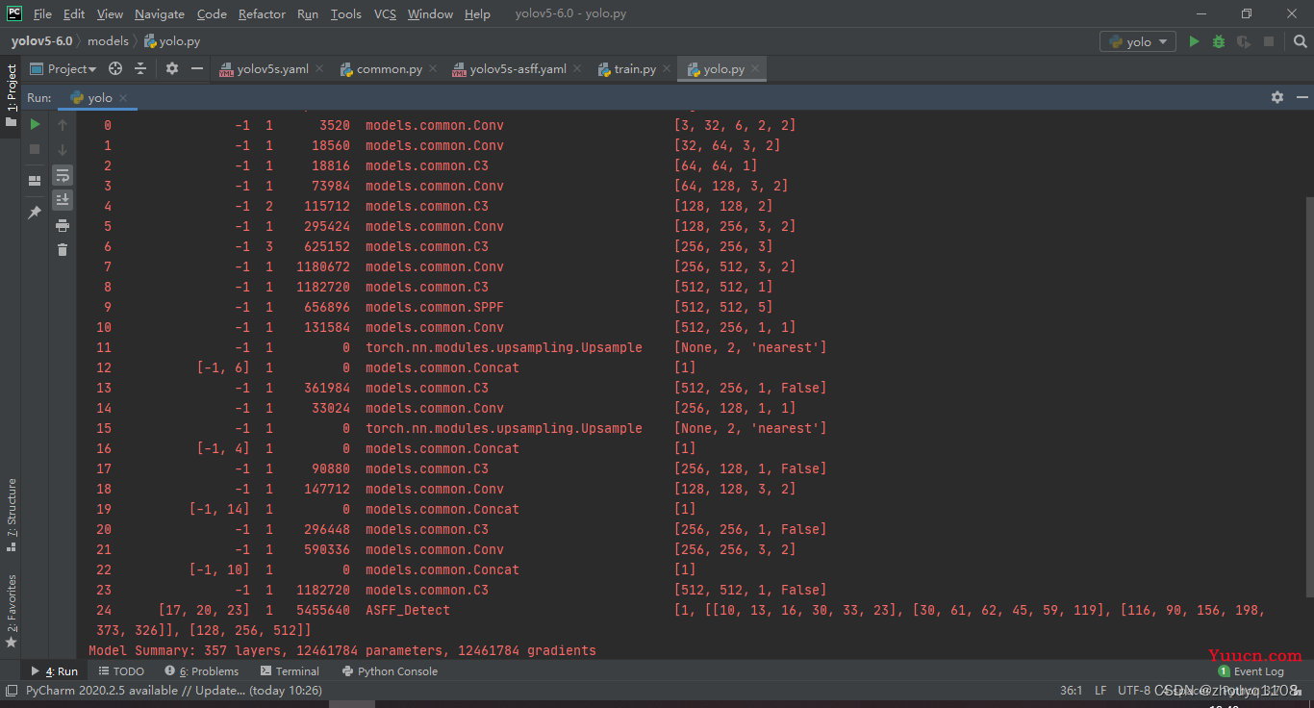Viewport: 1314px width, 708px height.
Task: Move down the stack trace arrow
Action: (x=63, y=150)
